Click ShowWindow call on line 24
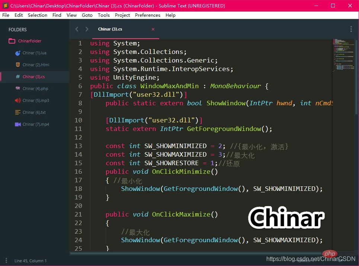This screenshot has height=266, width=359. click(x=140, y=240)
